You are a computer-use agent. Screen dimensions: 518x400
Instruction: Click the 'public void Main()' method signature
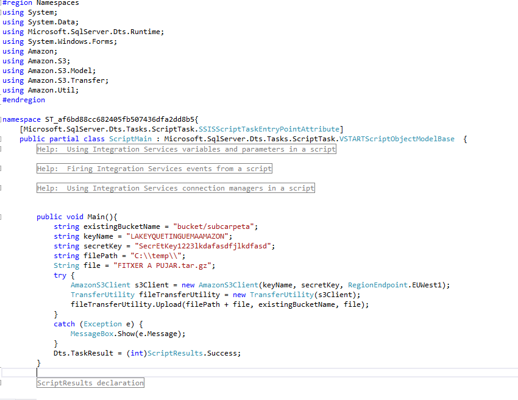pos(75,217)
